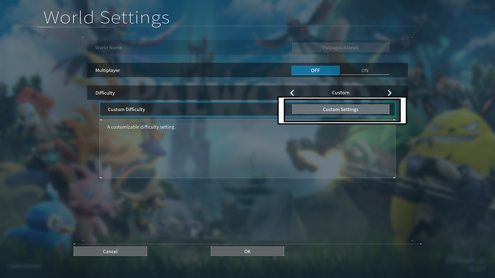The image size is (495, 278).
Task: Select the Difficulty settings row
Action: click(x=180, y=93)
